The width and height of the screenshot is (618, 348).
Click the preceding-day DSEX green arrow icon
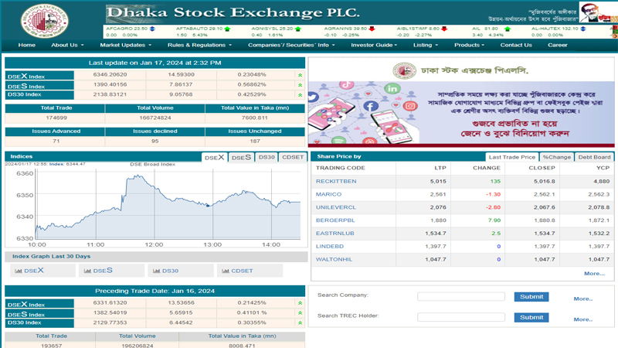(300, 305)
